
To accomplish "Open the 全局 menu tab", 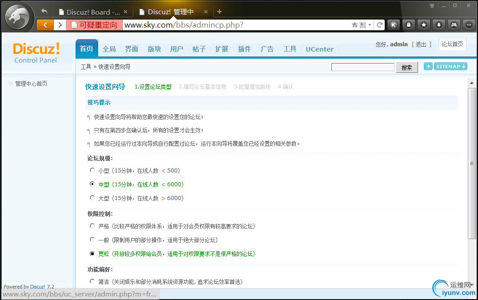I will 109,49.
